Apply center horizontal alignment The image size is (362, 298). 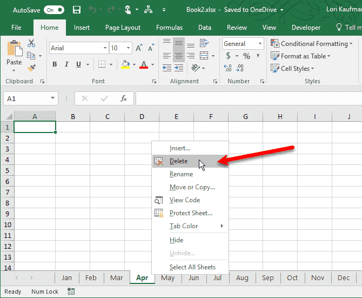[179, 54]
